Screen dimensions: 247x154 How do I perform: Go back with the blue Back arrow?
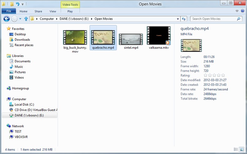(7, 19)
